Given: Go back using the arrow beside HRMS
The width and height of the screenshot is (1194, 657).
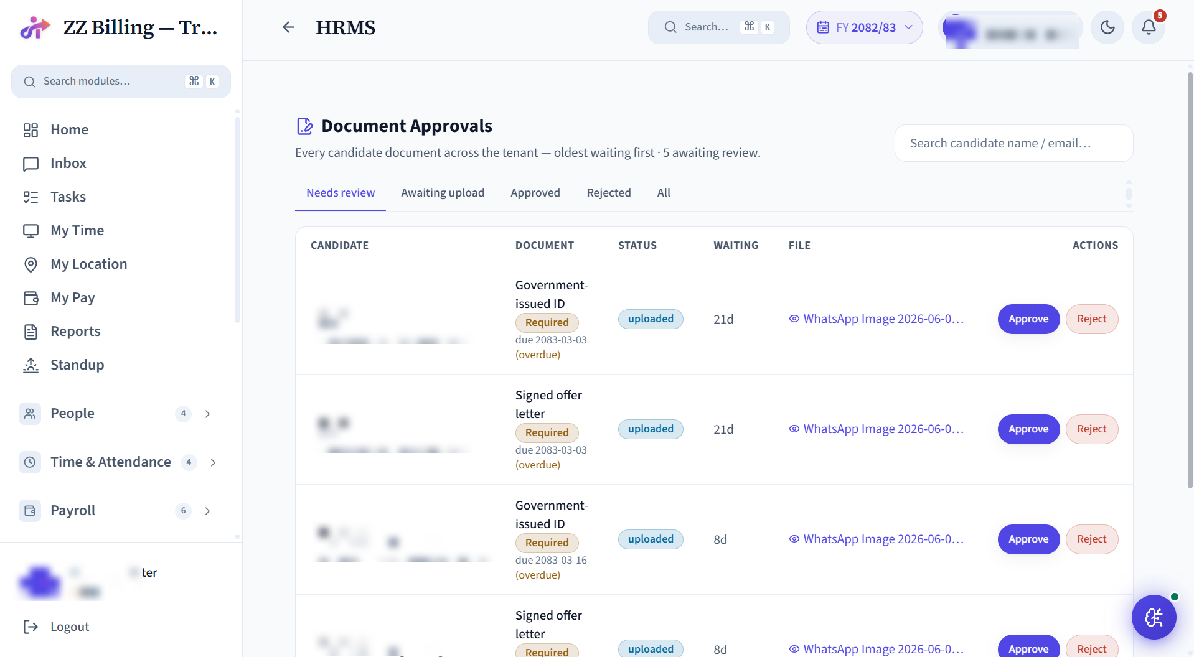Looking at the screenshot, I should point(288,27).
